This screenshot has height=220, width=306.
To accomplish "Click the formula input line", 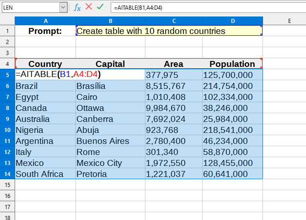I will click(x=206, y=7).
